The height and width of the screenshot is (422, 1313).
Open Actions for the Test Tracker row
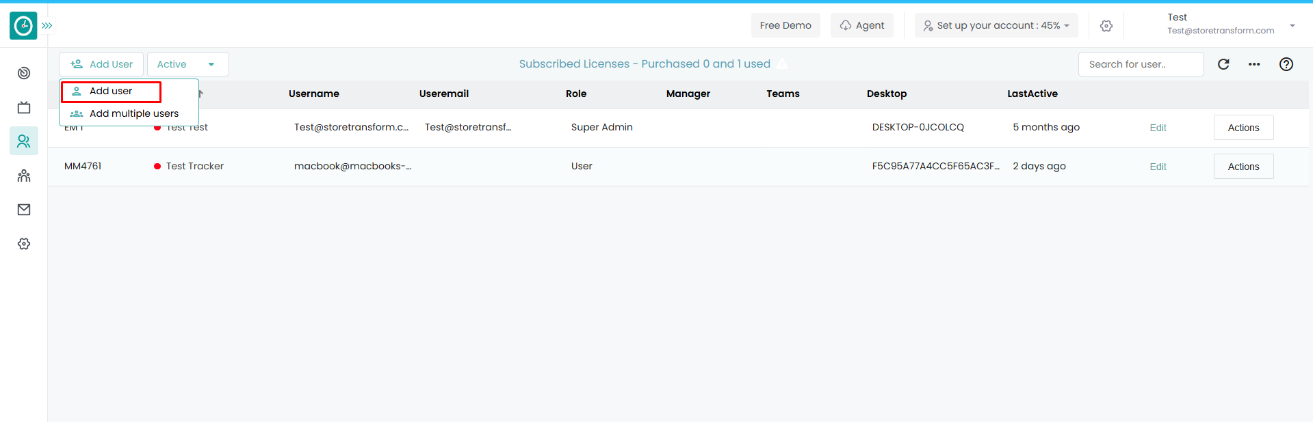pyautogui.click(x=1243, y=167)
